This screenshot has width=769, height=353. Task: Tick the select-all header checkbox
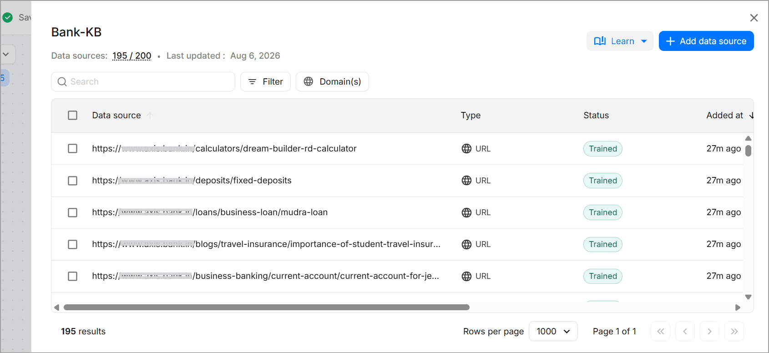(x=73, y=116)
